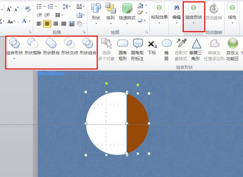Toggle center text alignment

tap(47, 23)
